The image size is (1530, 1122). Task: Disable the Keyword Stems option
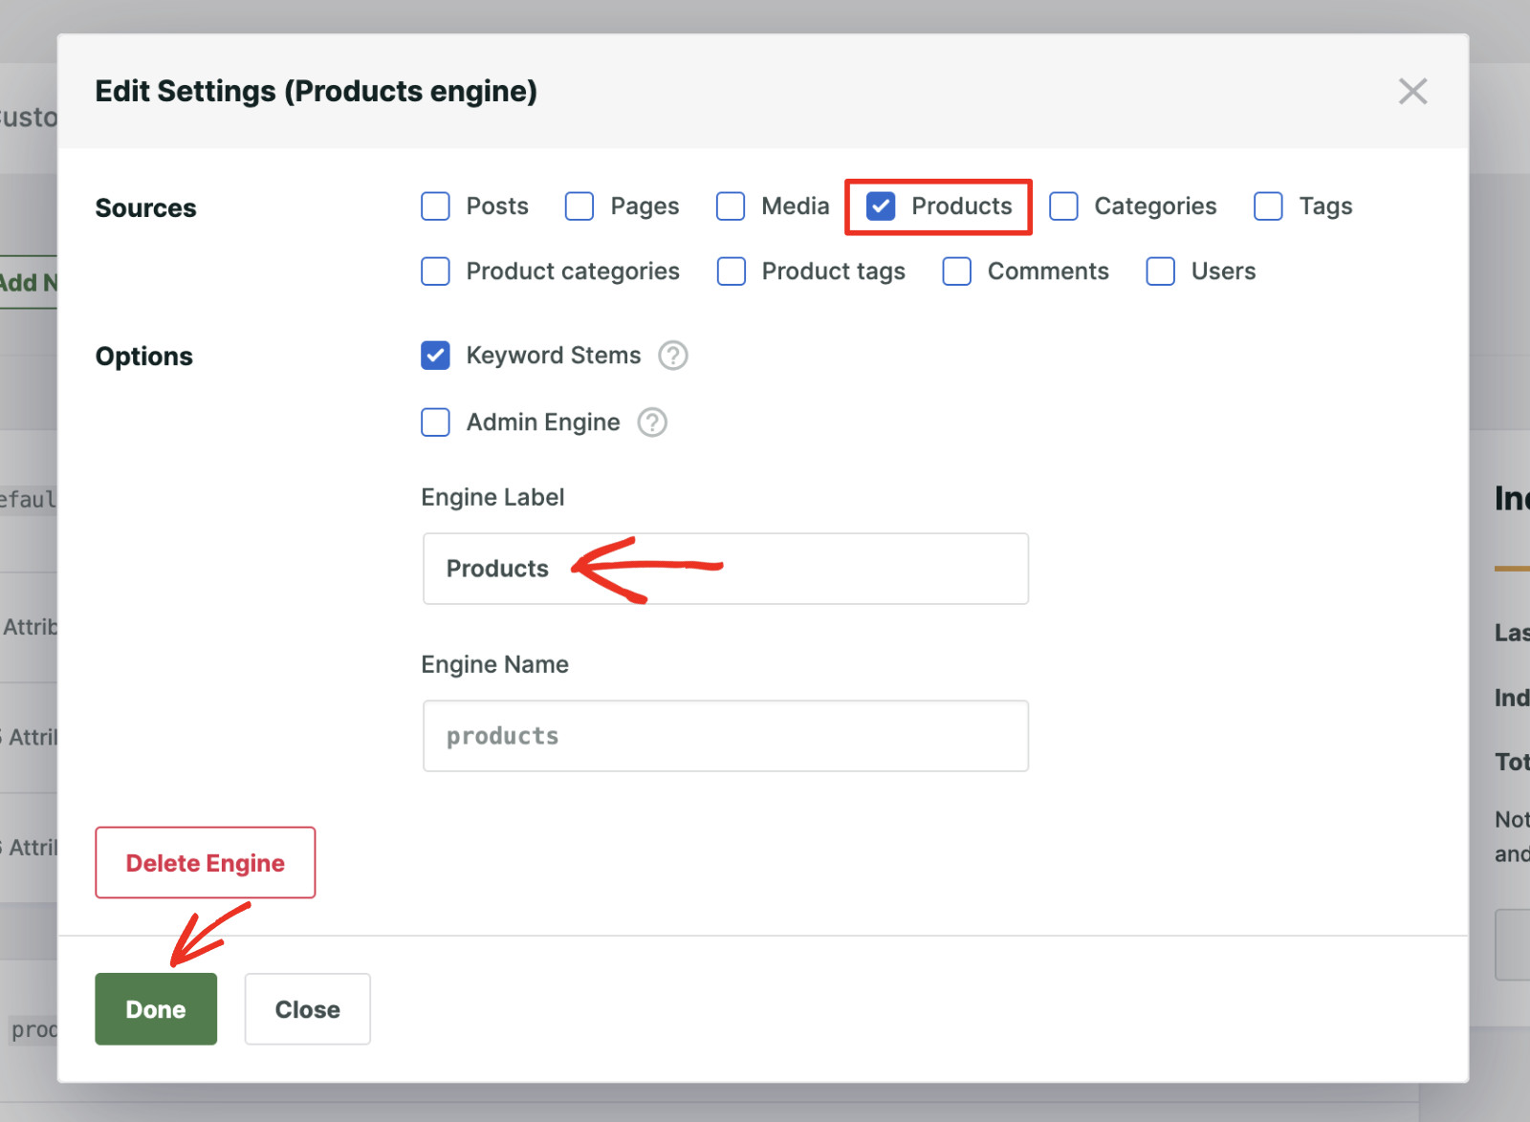click(435, 356)
